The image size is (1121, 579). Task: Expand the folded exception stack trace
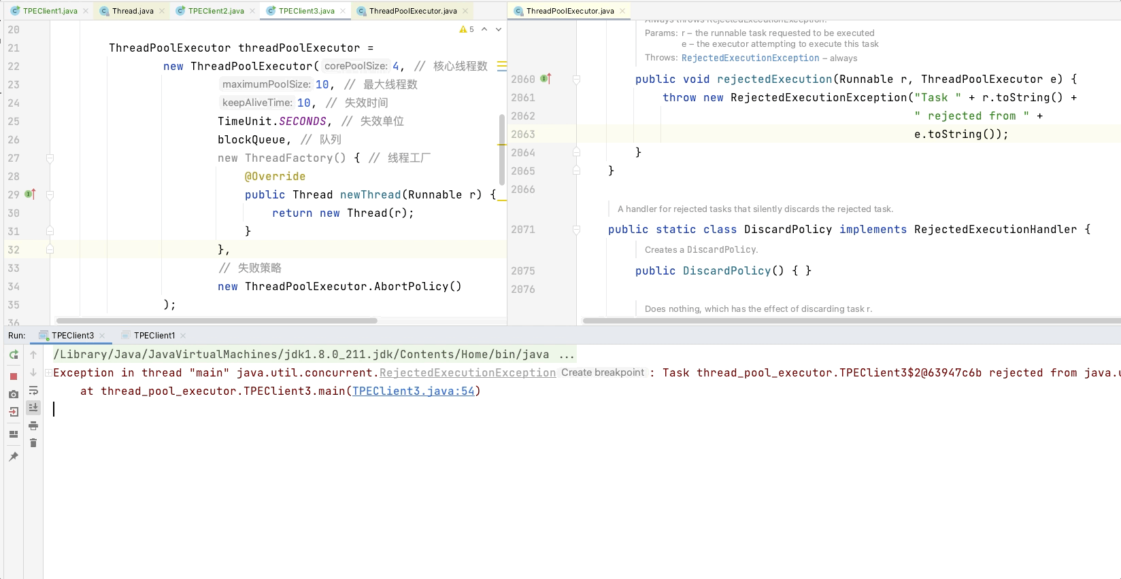48,372
